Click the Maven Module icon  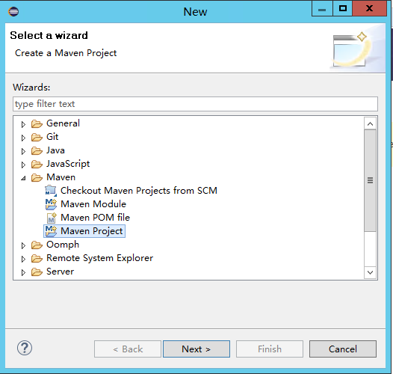(x=51, y=204)
